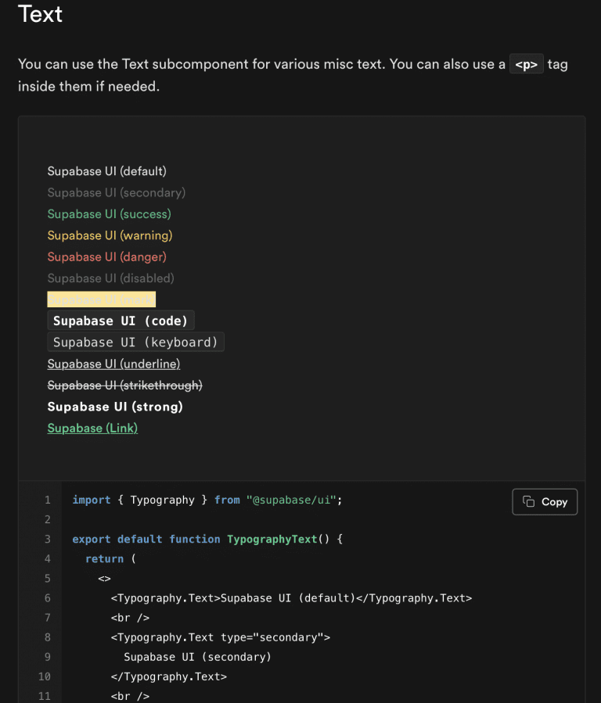
Task: Click the Supabase UI (underline) text
Action: pos(113,364)
